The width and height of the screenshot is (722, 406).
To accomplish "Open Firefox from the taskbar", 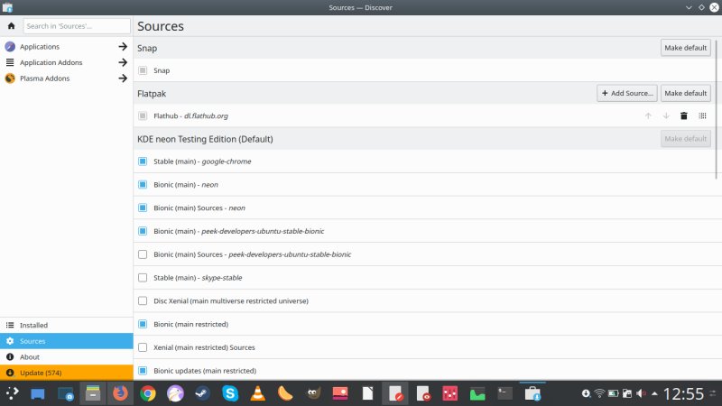I will click(x=120, y=393).
